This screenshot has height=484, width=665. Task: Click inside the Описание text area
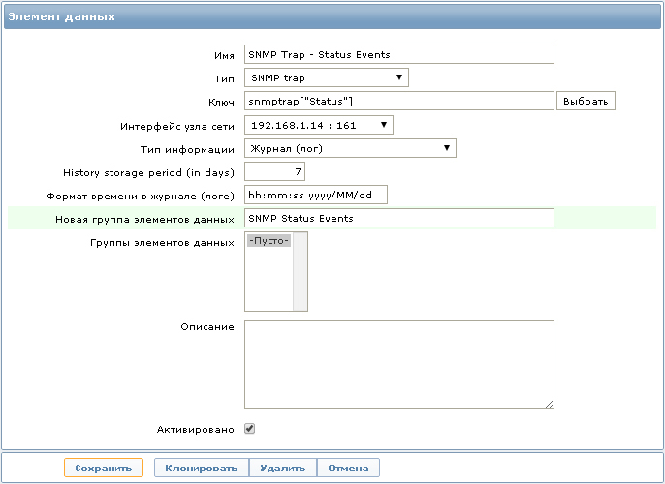[x=398, y=364]
